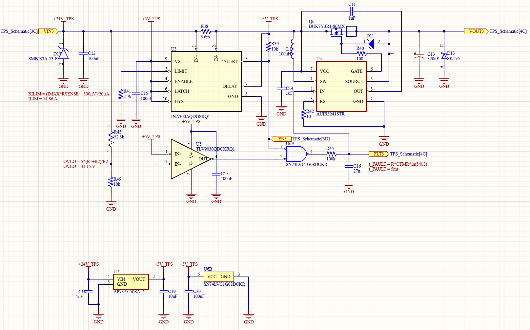Select capacitor C19 symbol
This screenshot has width=530, height=330.
point(164,292)
